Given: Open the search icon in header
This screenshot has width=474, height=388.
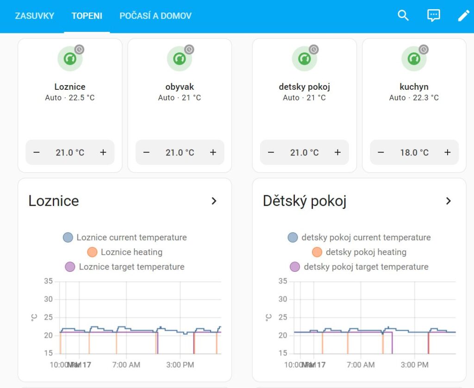Looking at the screenshot, I should click(x=403, y=15).
